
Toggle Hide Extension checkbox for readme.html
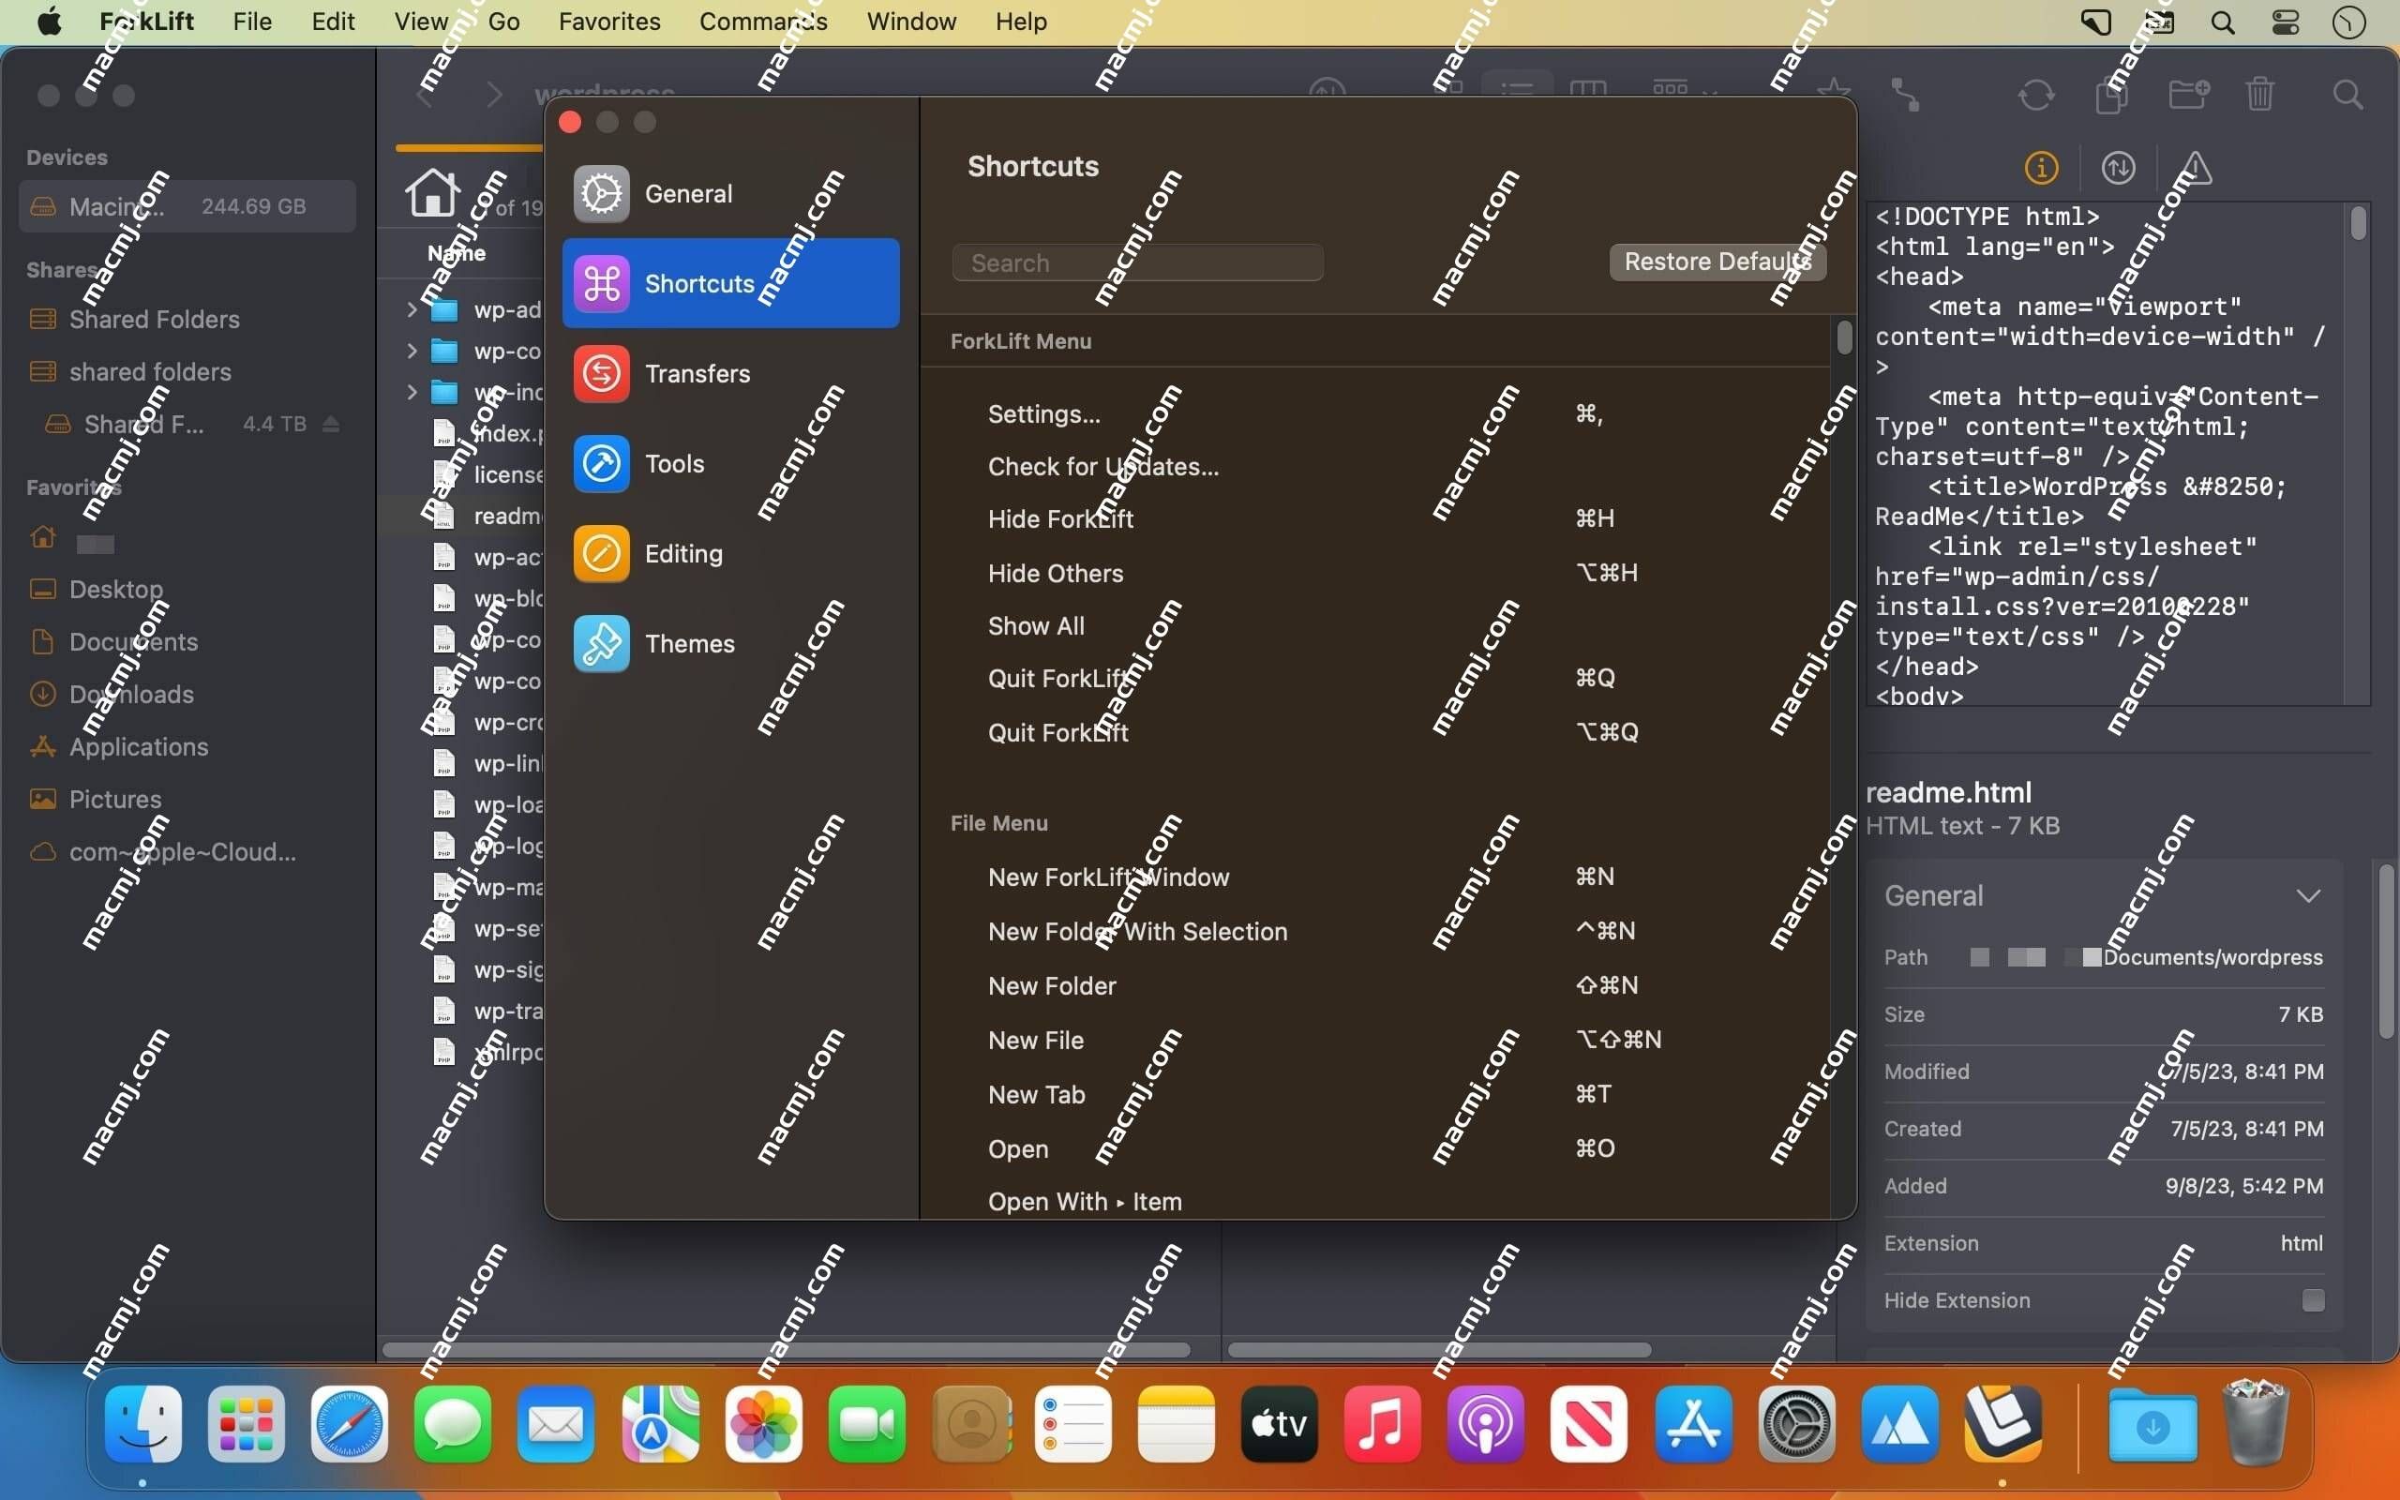point(2316,1301)
